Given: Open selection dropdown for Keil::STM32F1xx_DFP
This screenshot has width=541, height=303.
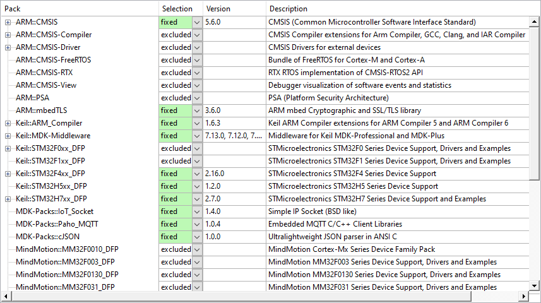Looking at the screenshot, I should 197,161.
